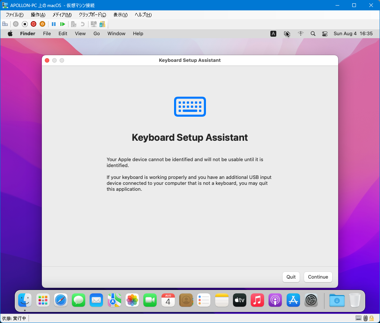Click the green Reset play icon
380x323 pixels.
63,24
